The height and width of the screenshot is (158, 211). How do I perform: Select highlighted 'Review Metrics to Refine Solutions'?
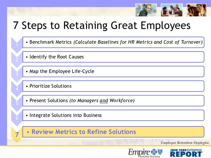coord(113,132)
